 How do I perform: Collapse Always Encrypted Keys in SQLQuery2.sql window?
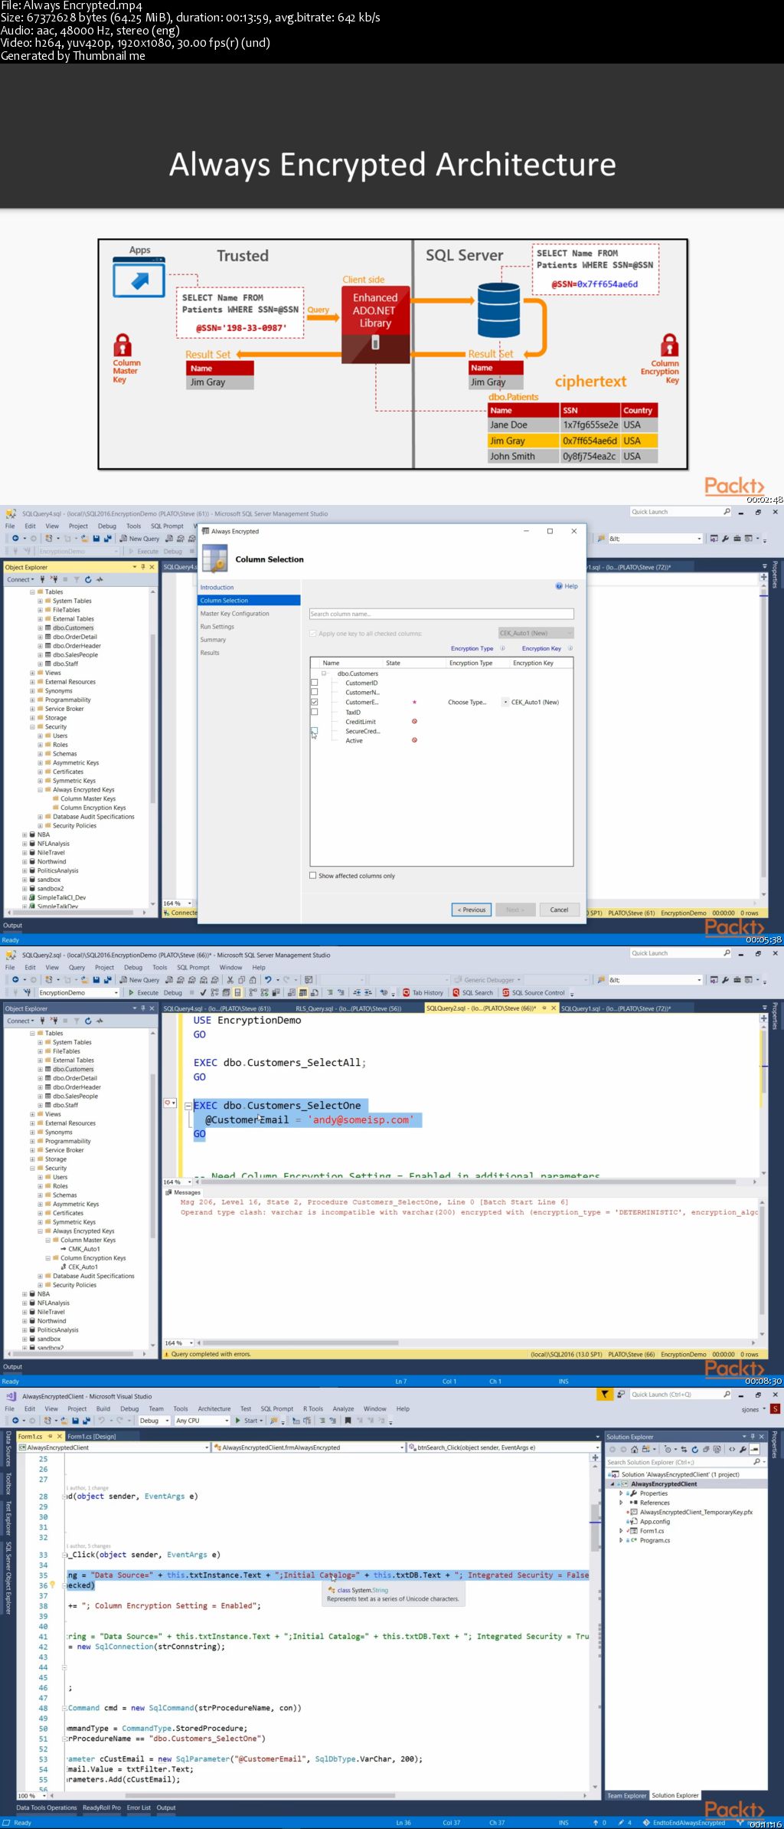click(40, 1231)
